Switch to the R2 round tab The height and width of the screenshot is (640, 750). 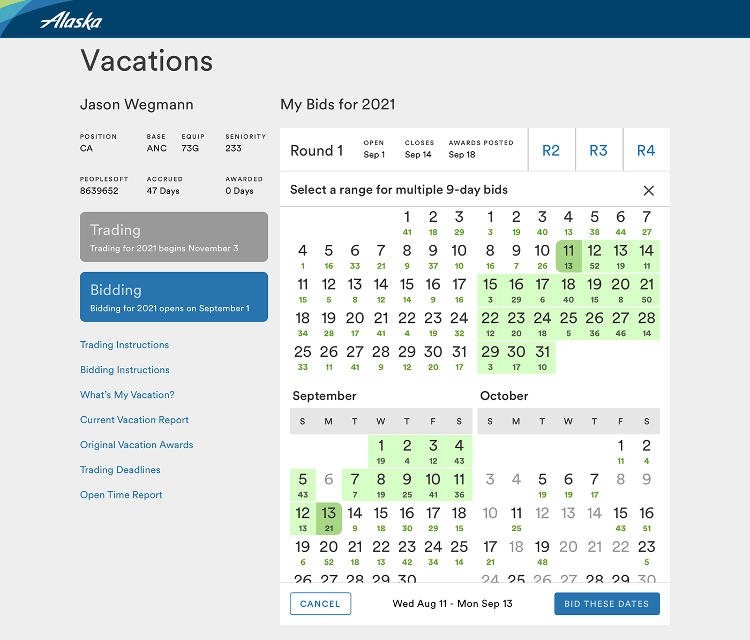tap(551, 150)
